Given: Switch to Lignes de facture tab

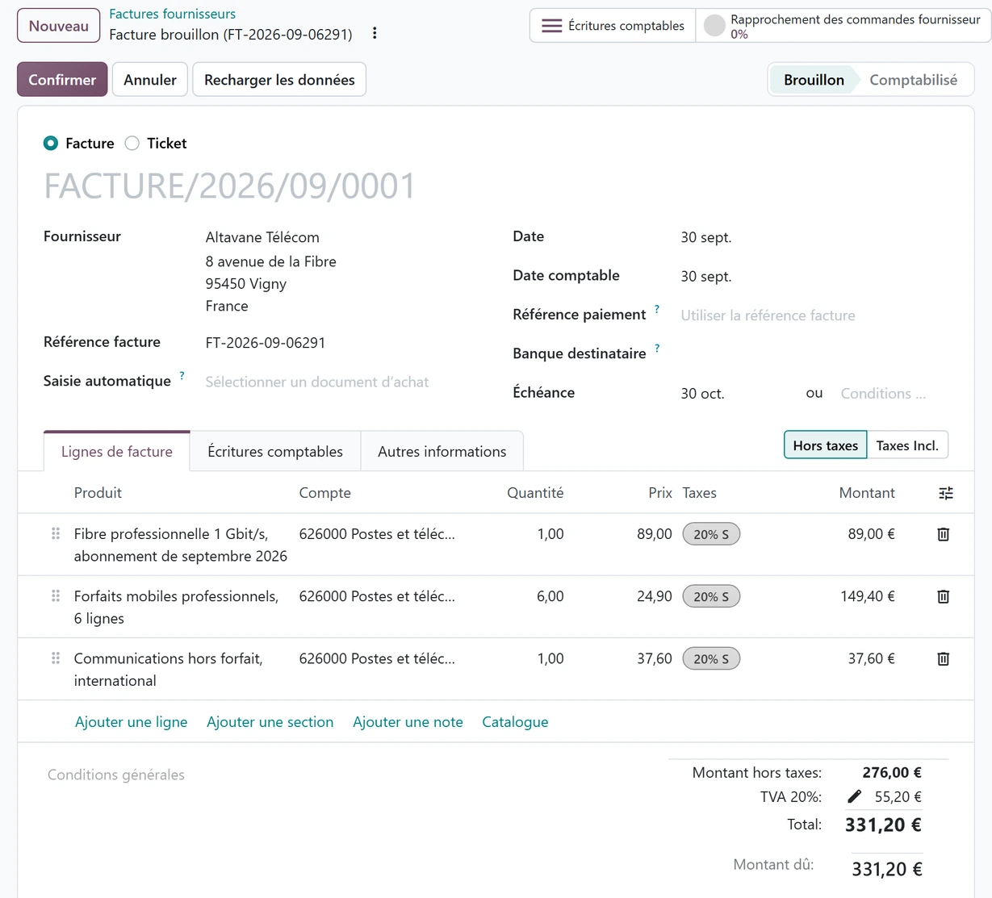Looking at the screenshot, I should 117,452.
